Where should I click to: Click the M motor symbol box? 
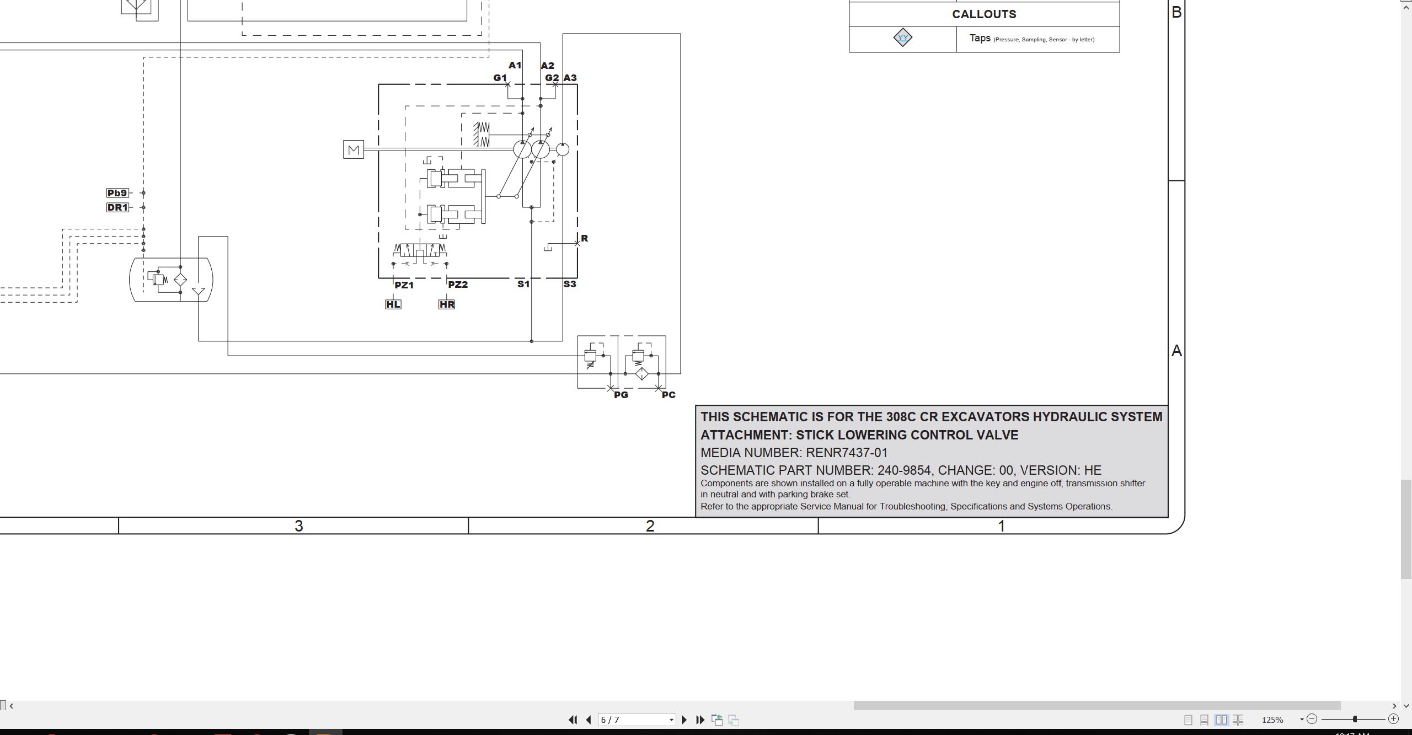click(354, 149)
